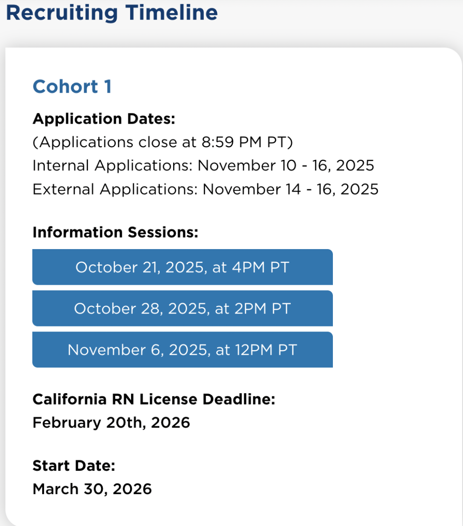Register for the November 6, 2025 session

point(182,350)
